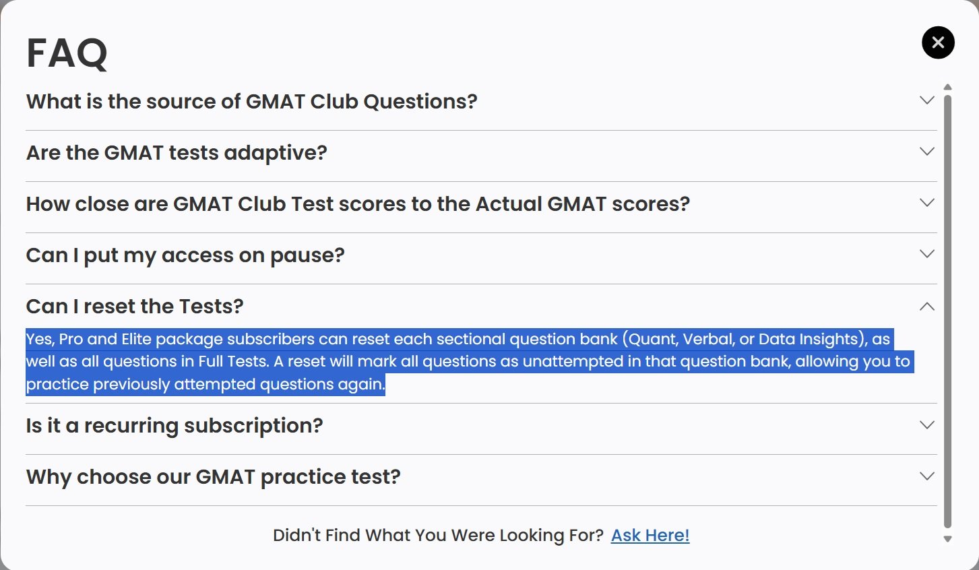Open "Are the GMAT tests adaptive?" question
This screenshot has height=570, width=979.
177,153
